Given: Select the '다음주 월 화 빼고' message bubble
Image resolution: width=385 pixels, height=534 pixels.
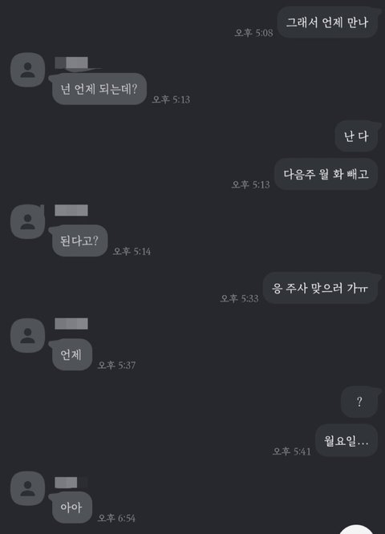Looking at the screenshot, I should 326,174.
